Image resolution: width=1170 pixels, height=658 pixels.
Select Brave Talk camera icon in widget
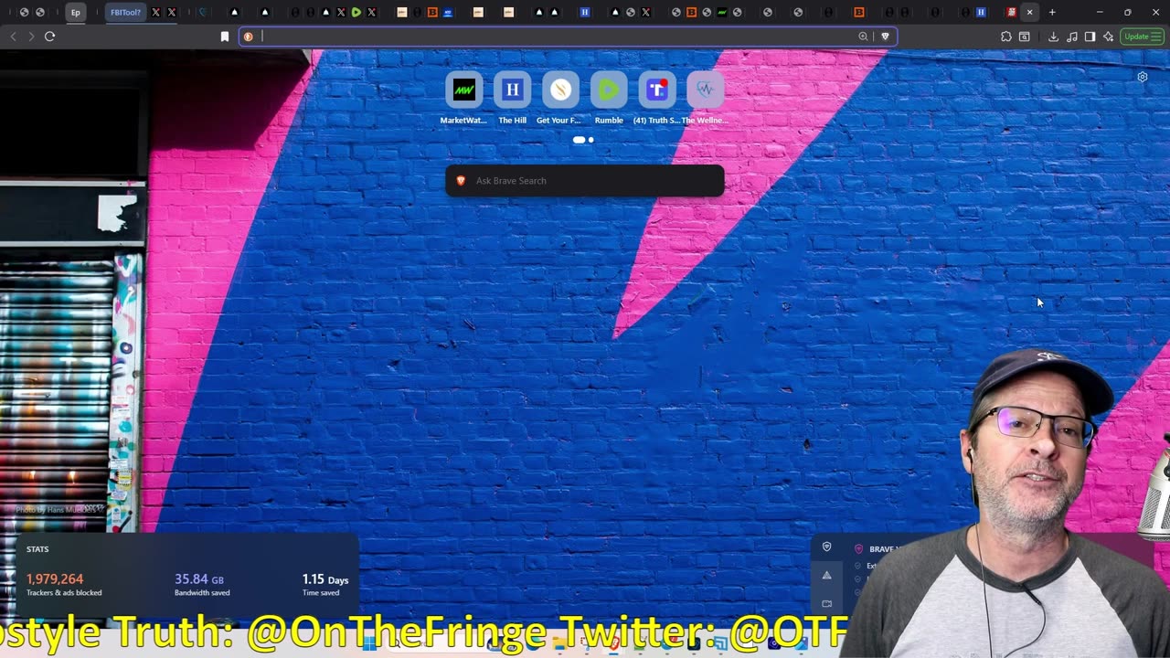[x=826, y=603]
